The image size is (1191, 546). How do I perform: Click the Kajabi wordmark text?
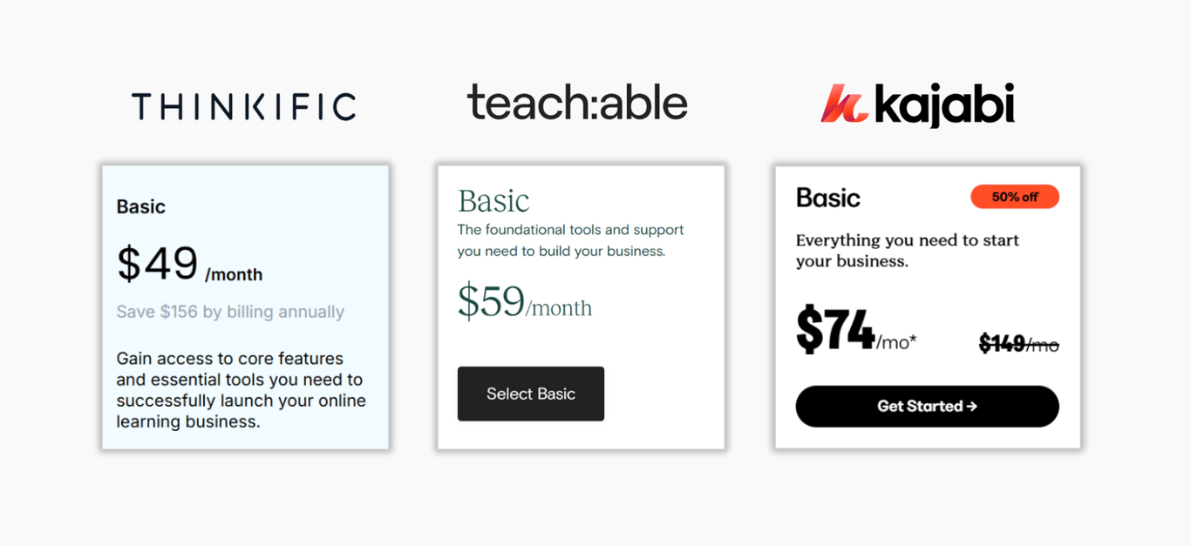pyautogui.click(x=943, y=104)
